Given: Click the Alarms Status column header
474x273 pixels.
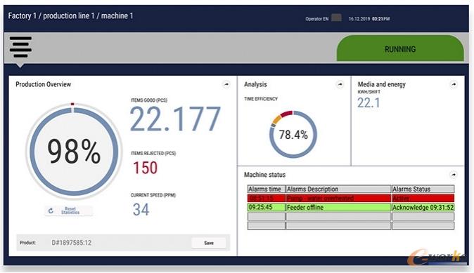Looking at the screenshot, I should (423, 189).
